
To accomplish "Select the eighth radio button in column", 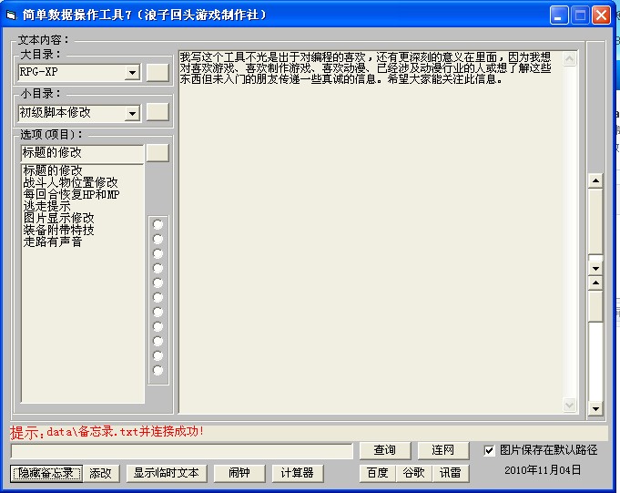I will pos(158,327).
